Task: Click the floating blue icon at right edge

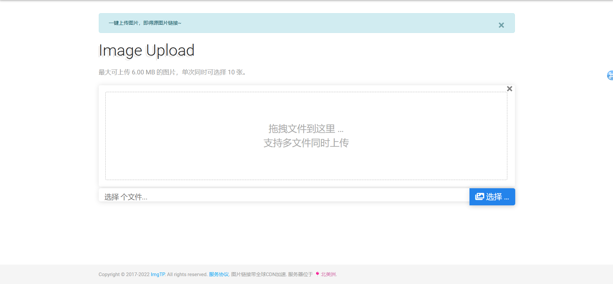Action: pos(610,75)
